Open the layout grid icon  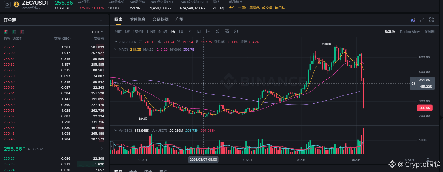coord(431,20)
